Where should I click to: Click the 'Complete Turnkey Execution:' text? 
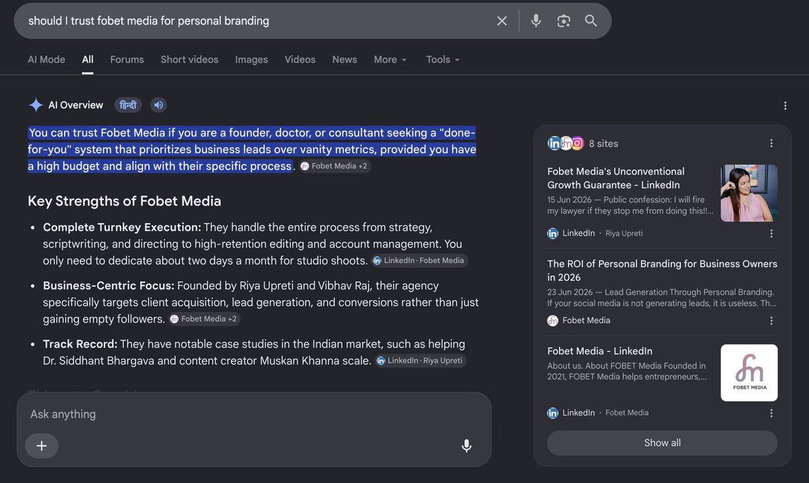(x=122, y=227)
